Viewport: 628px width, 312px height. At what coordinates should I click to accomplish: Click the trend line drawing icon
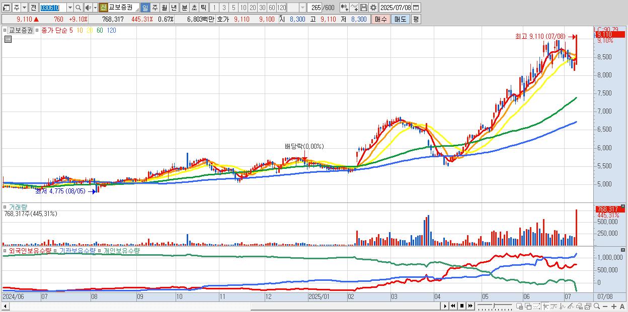[554, 306]
